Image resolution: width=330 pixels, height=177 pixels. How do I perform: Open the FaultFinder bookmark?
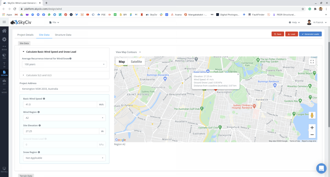tap(256, 14)
